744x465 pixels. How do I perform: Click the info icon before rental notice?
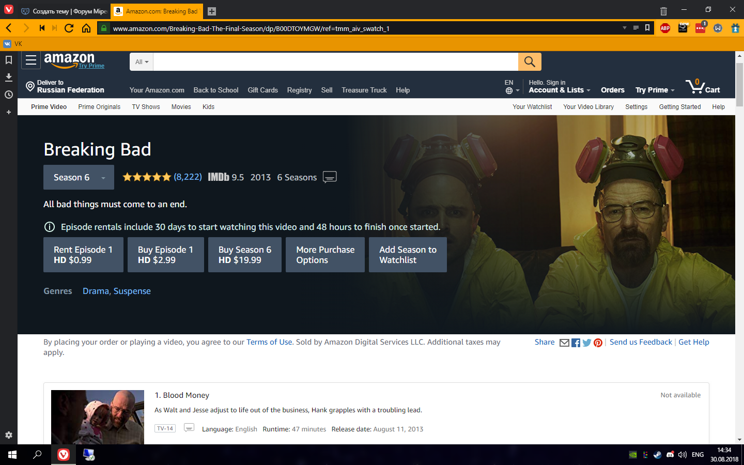click(x=50, y=227)
